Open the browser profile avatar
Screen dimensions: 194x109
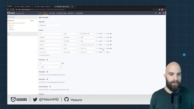point(162,9)
